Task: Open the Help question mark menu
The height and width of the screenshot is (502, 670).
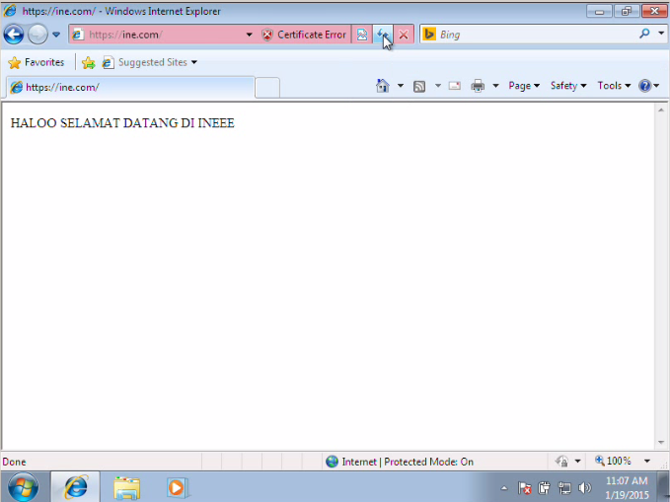Action: click(649, 86)
